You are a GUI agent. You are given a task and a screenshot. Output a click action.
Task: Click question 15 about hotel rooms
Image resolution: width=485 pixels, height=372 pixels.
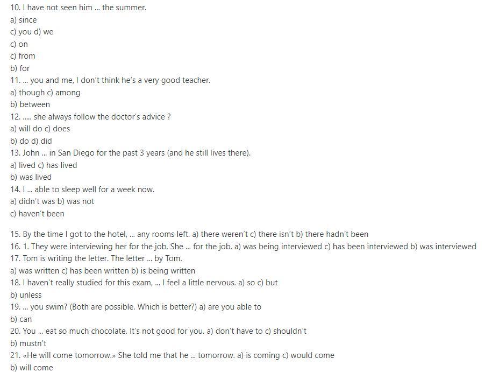click(x=189, y=234)
